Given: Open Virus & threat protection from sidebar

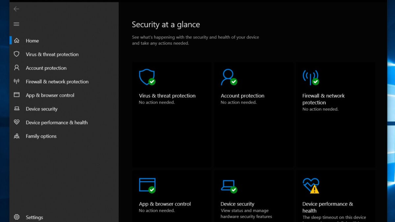Looking at the screenshot, I should tap(52, 54).
